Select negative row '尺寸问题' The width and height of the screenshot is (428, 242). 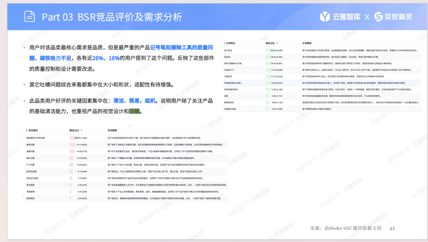click(126, 165)
